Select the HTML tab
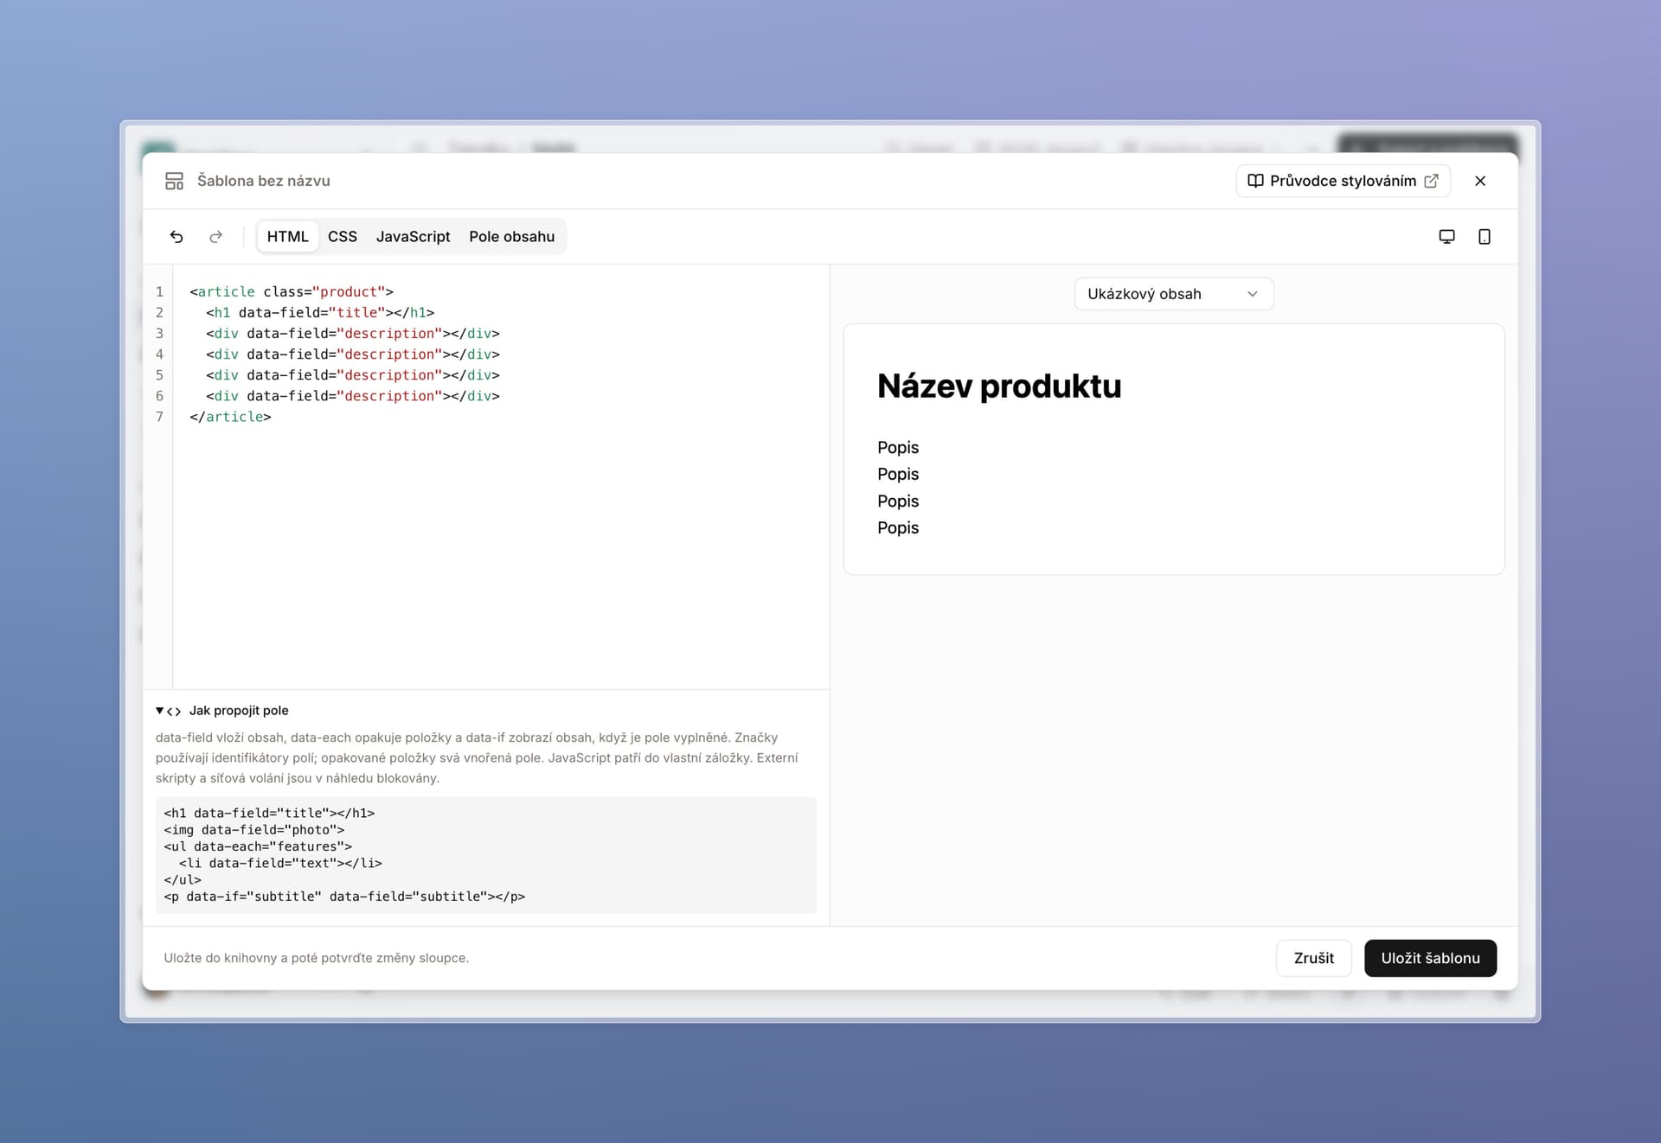 click(x=287, y=237)
